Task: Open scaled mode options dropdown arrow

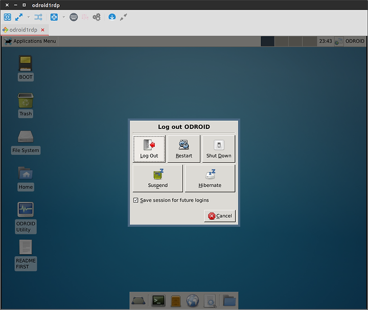Action: 64,17
